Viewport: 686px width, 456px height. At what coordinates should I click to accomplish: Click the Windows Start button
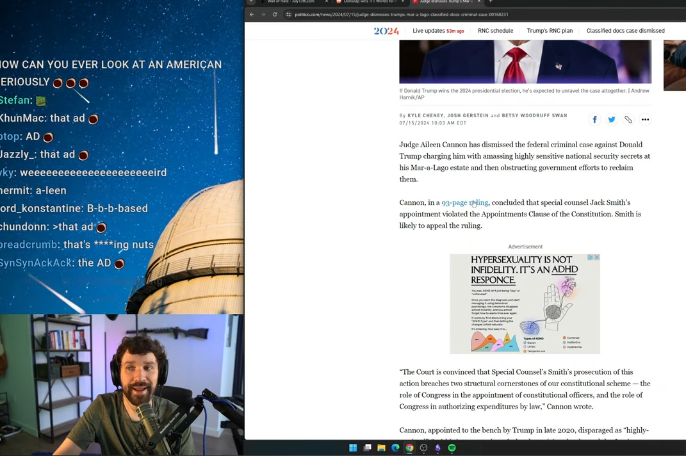point(353,448)
